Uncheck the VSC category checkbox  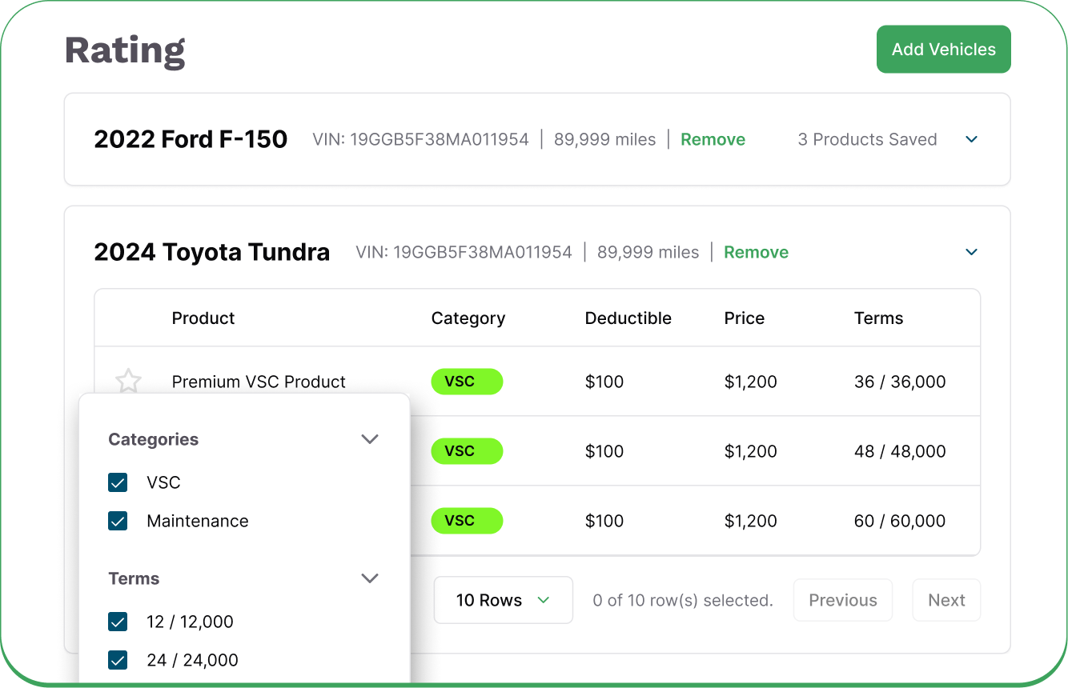[x=118, y=482]
